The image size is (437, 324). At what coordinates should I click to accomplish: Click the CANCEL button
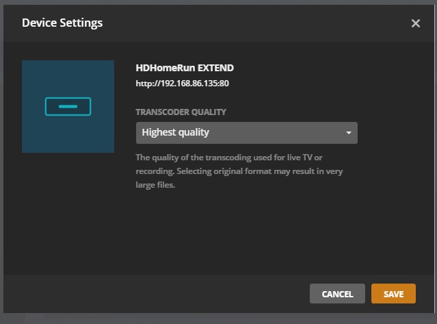337,294
